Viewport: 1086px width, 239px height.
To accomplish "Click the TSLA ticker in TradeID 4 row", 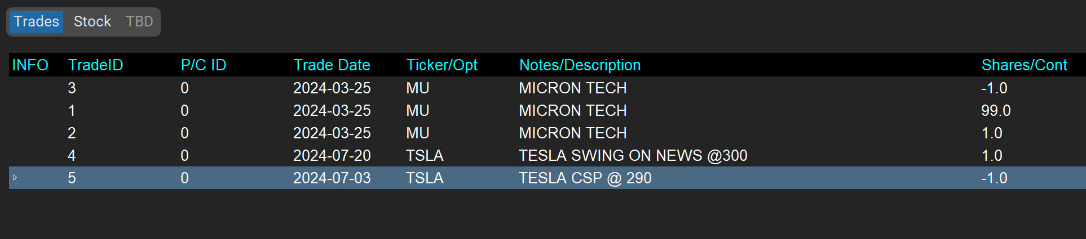I will [425, 156].
